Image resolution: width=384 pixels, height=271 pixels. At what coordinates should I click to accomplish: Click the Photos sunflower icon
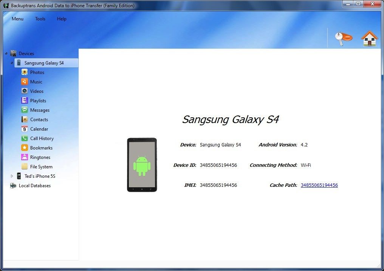(25, 72)
